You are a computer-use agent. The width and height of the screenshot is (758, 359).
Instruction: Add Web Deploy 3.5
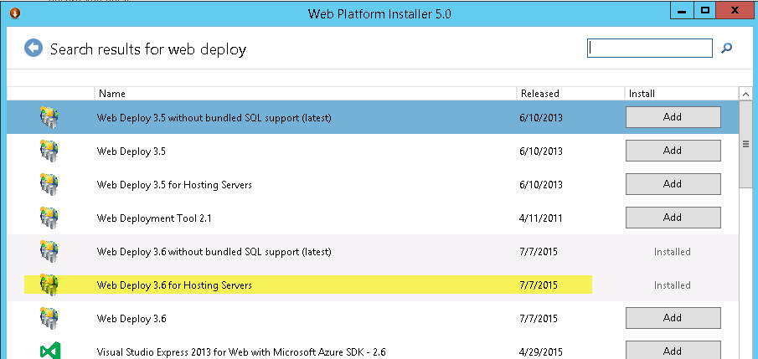(673, 151)
